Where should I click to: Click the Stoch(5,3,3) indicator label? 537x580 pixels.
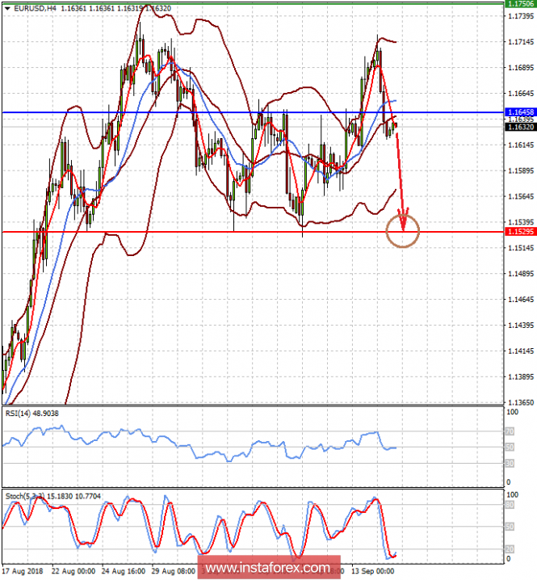[x=52, y=496]
